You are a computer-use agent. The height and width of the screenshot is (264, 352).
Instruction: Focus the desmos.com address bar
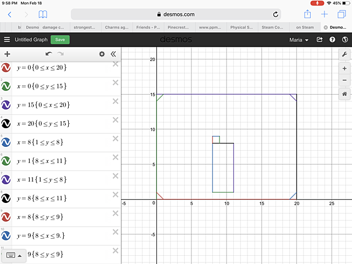tap(176, 14)
